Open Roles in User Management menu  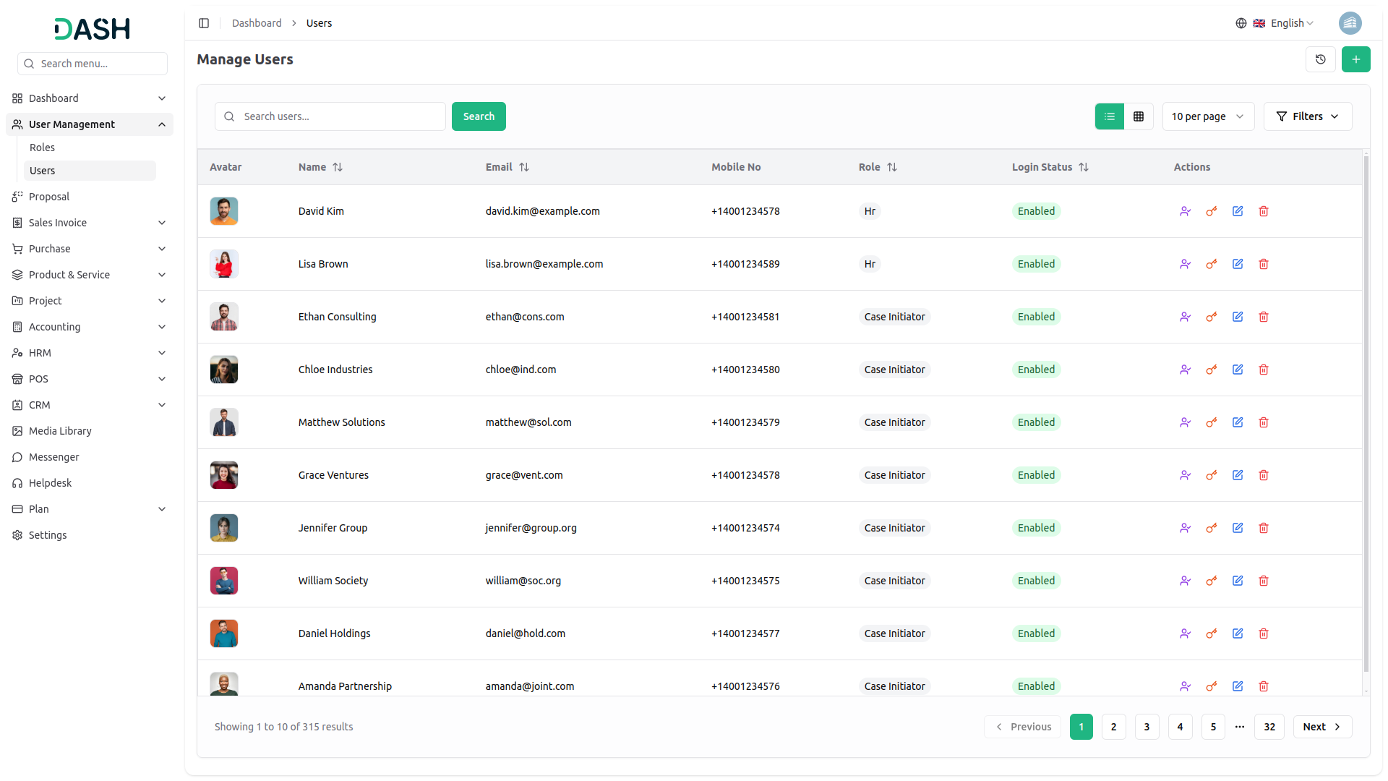click(43, 148)
